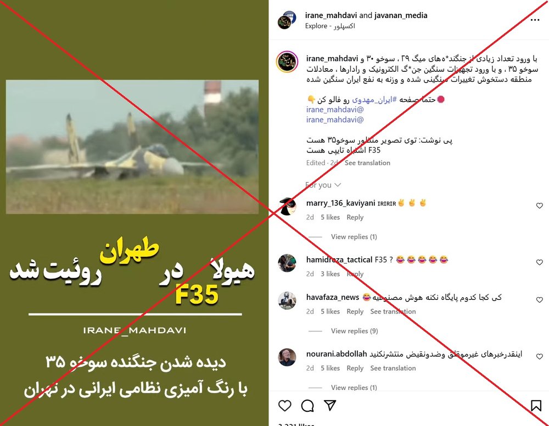Save post with the bookmark icon
Screen dimensions: 549x426
coord(536,406)
